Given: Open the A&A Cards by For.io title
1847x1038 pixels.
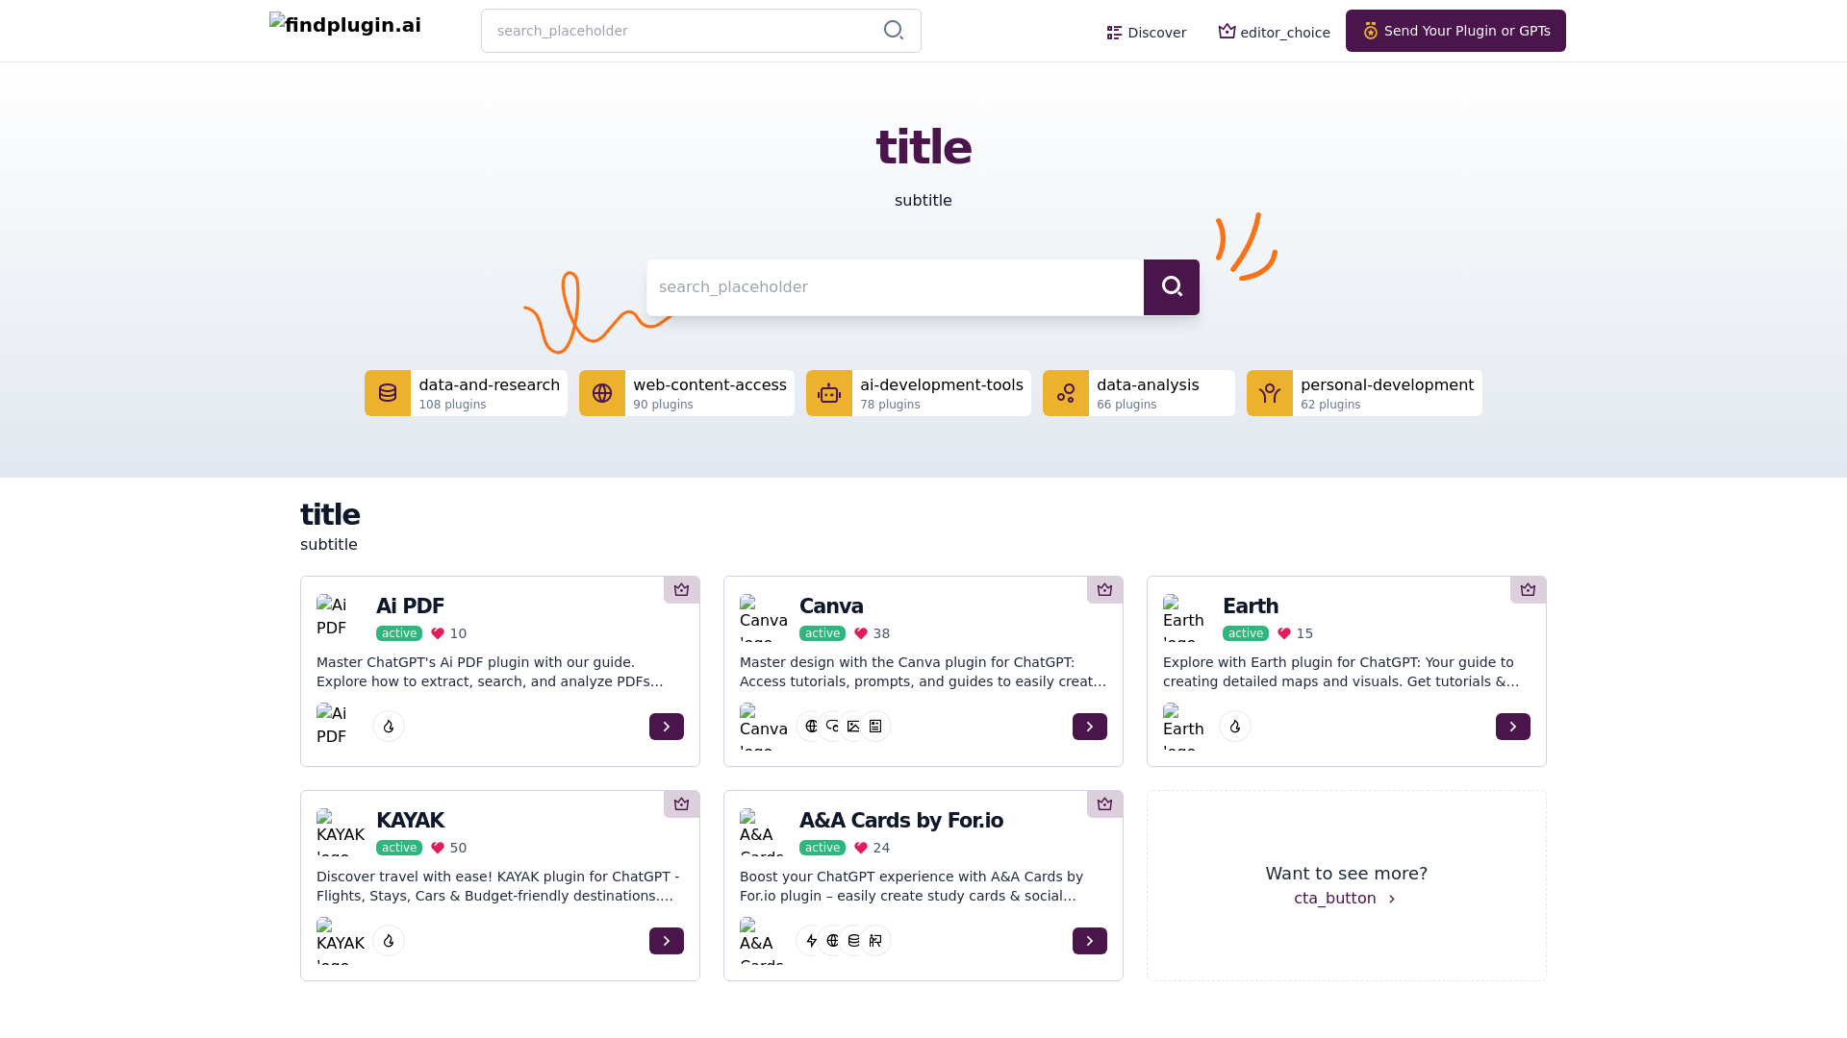Looking at the screenshot, I should pyautogui.click(x=901, y=821).
